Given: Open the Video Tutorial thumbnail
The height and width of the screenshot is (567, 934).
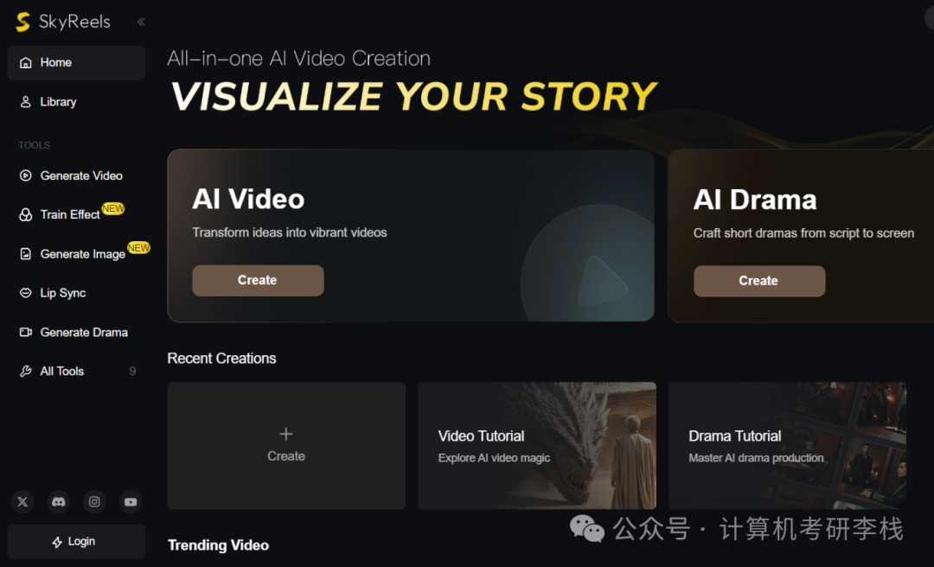Looking at the screenshot, I should click(536, 445).
